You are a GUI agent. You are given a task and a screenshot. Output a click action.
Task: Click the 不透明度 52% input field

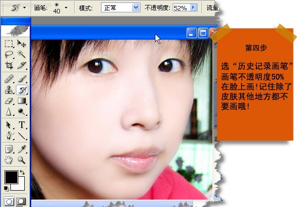[x=180, y=8]
